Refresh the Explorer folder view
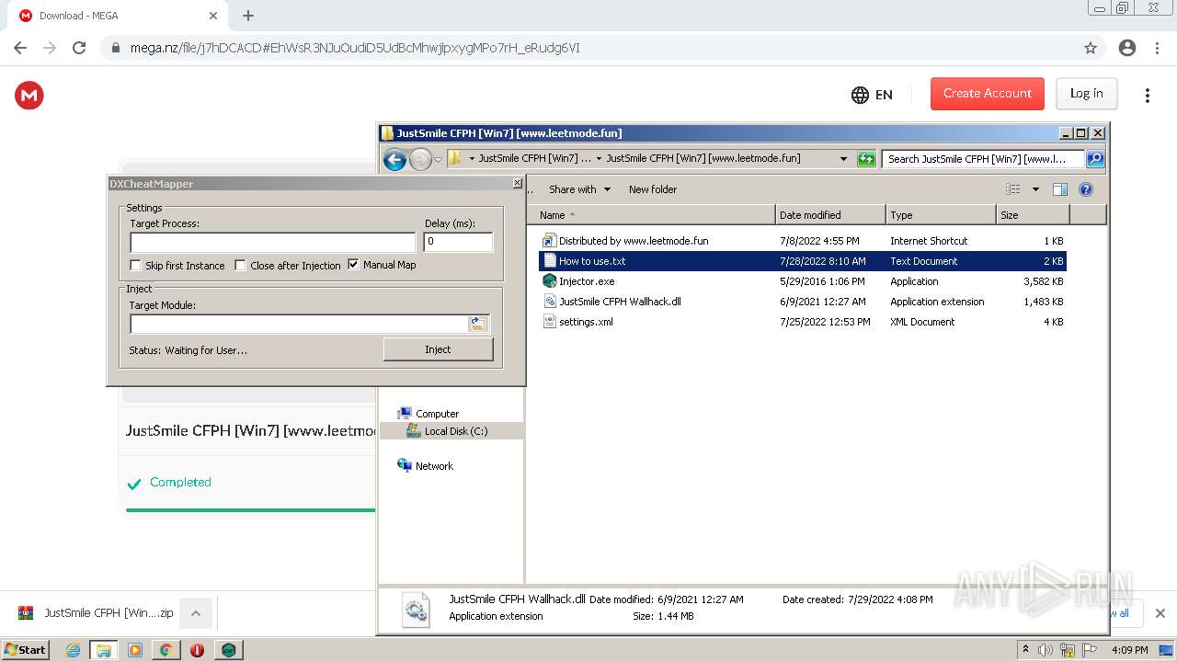This screenshot has height=662, width=1177. [865, 159]
